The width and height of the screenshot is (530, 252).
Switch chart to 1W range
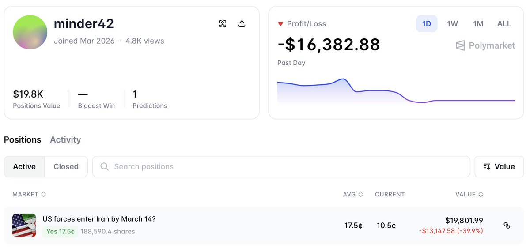pyautogui.click(x=452, y=24)
